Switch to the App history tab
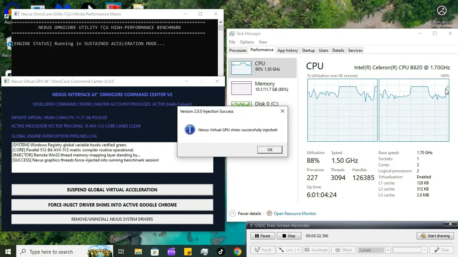This screenshot has width=458, height=257. click(288, 50)
